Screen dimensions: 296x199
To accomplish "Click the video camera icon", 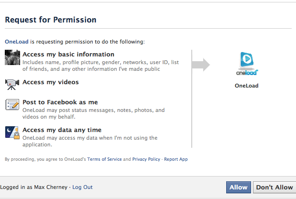I will (12, 84).
